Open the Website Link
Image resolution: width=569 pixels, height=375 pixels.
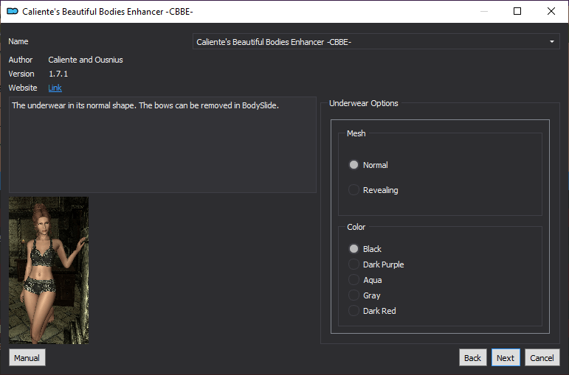55,88
